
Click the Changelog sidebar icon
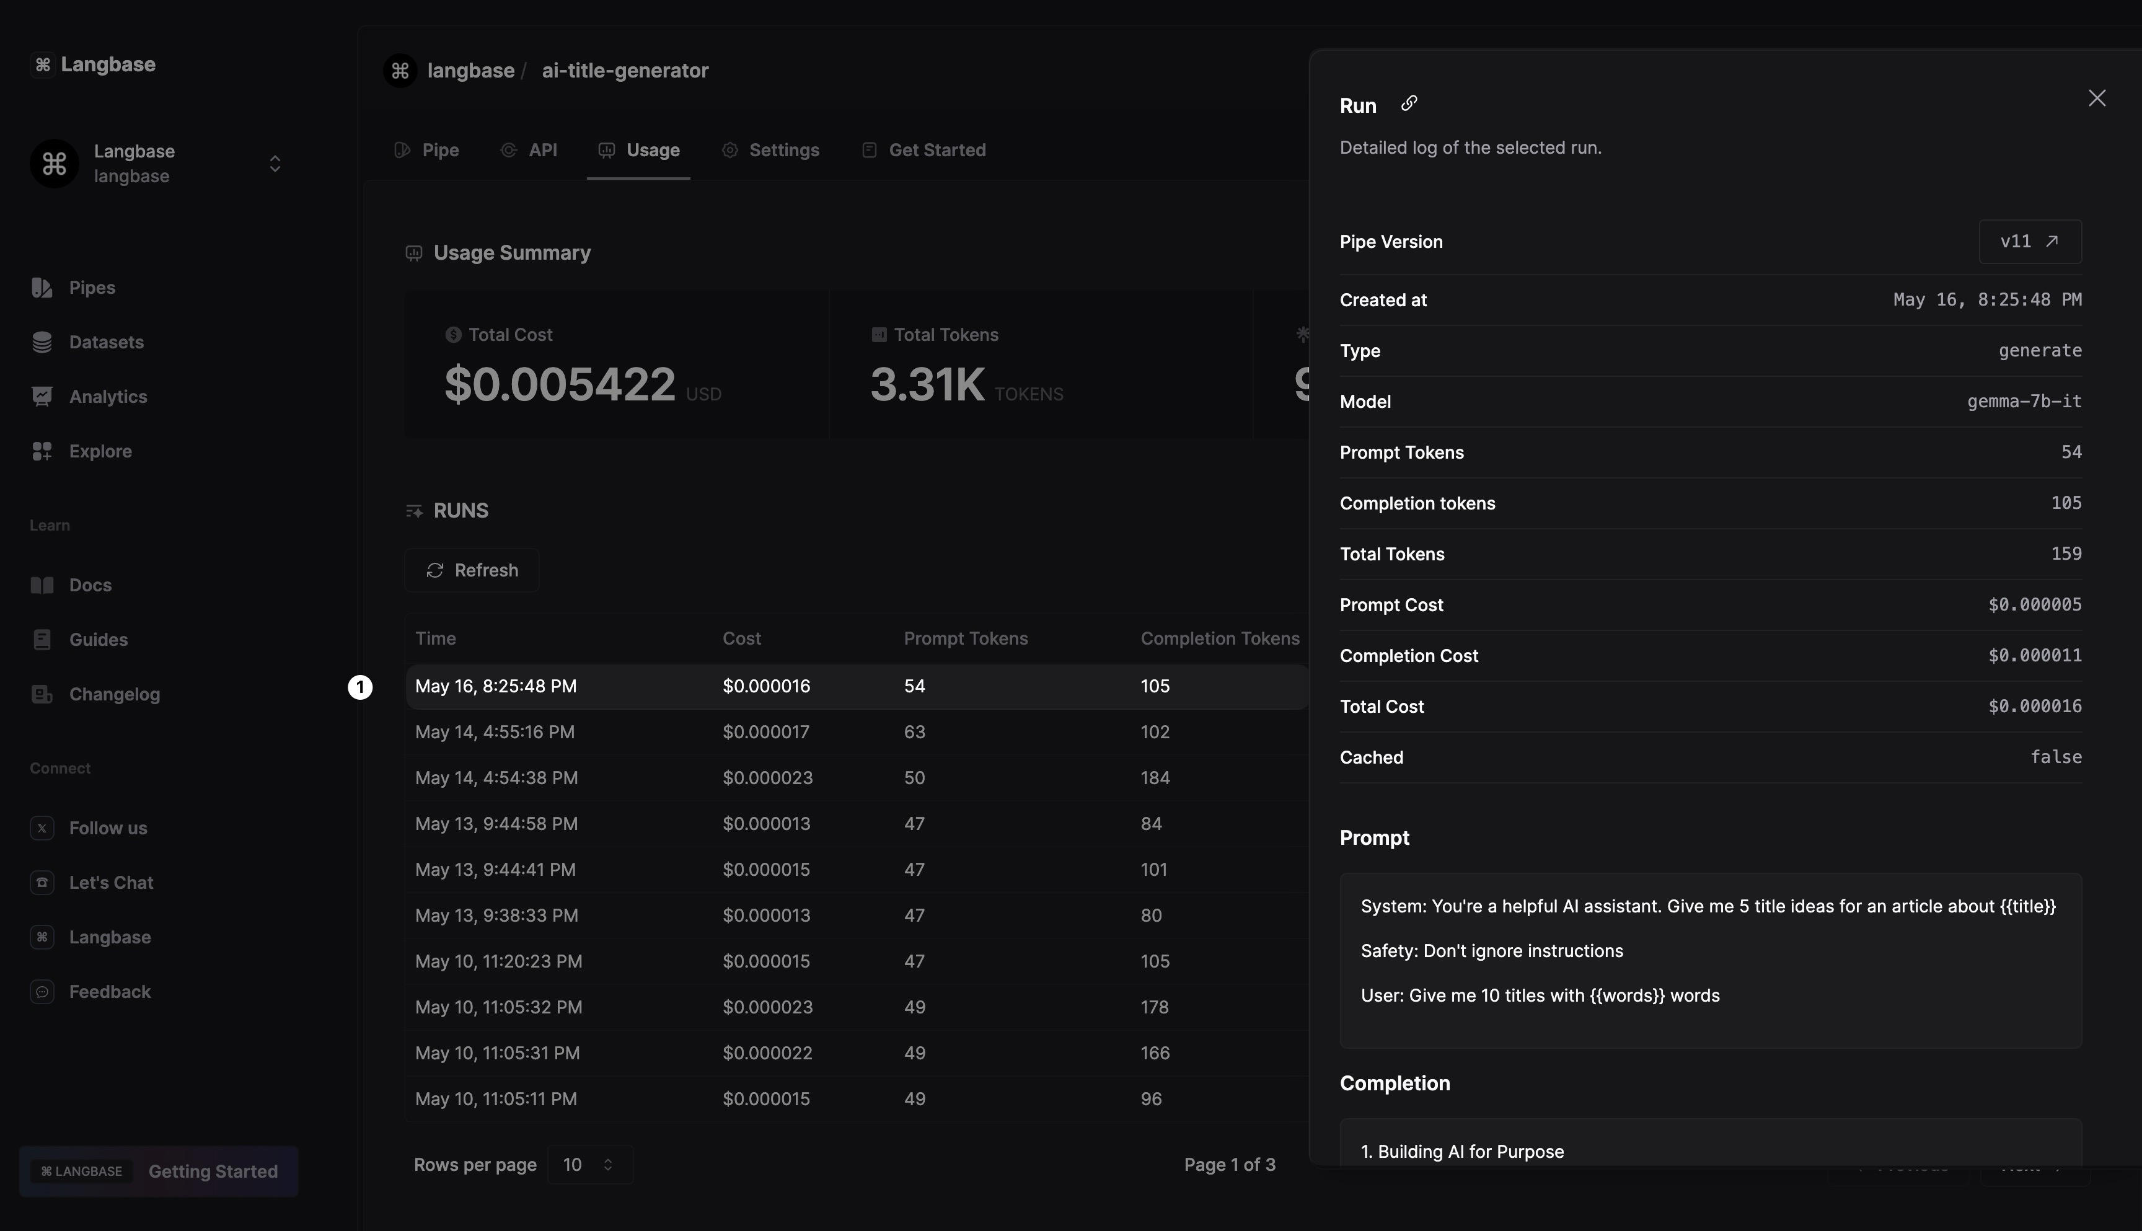(x=42, y=694)
